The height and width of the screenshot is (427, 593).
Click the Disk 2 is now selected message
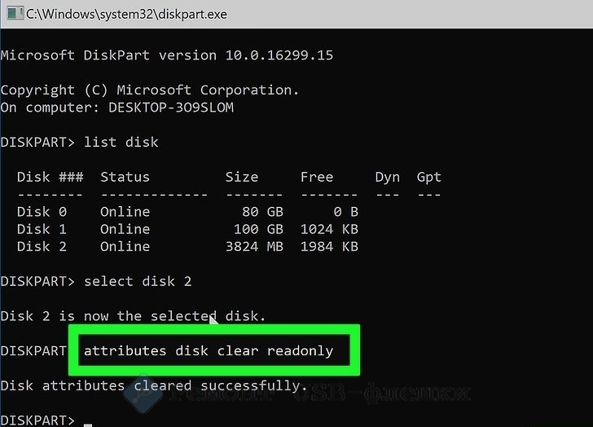[x=133, y=316]
